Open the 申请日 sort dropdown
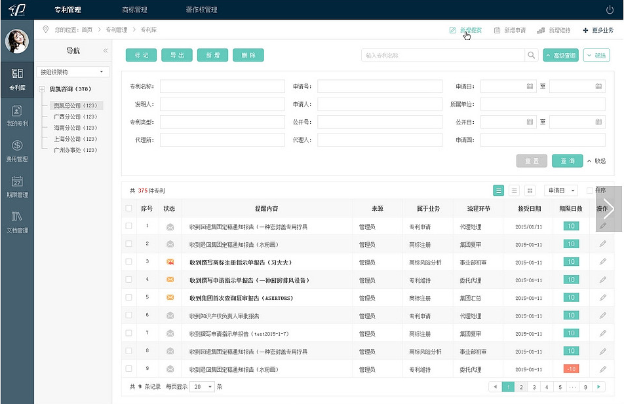The width and height of the screenshot is (624, 404). coord(562,191)
